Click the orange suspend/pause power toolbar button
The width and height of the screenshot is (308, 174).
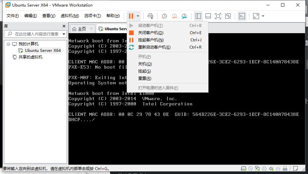[131, 16]
